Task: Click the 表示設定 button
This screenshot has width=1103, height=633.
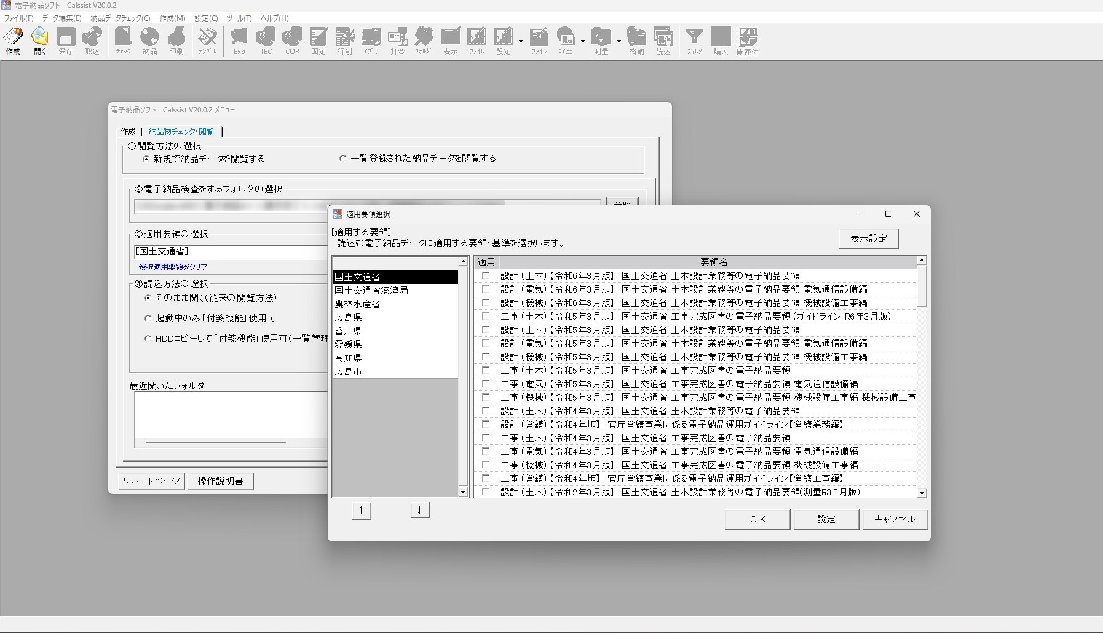Action: tap(868, 238)
